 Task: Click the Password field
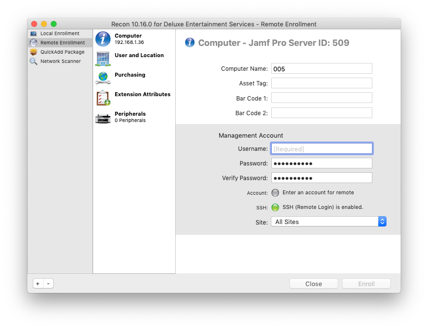pyautogui.click(x=322, y=163)
